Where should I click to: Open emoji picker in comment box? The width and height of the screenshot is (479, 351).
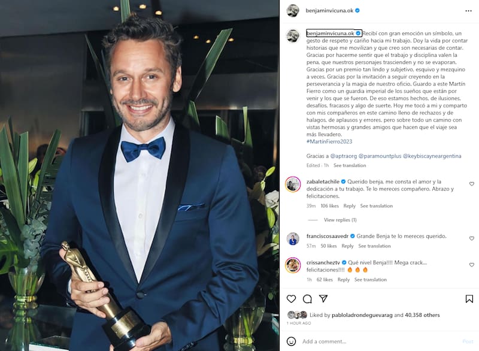(291, 341)
